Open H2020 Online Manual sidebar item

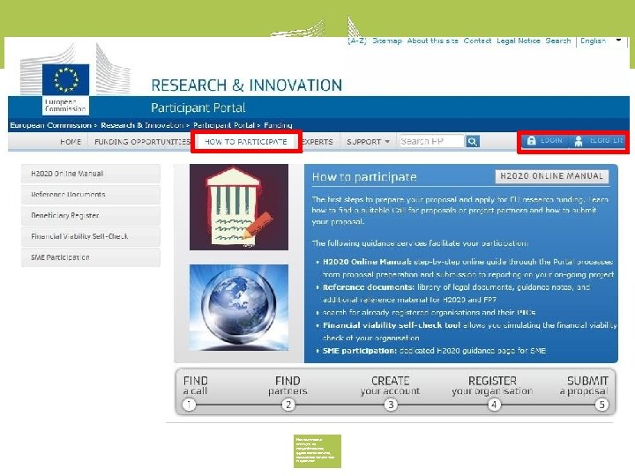click(91, 174)
